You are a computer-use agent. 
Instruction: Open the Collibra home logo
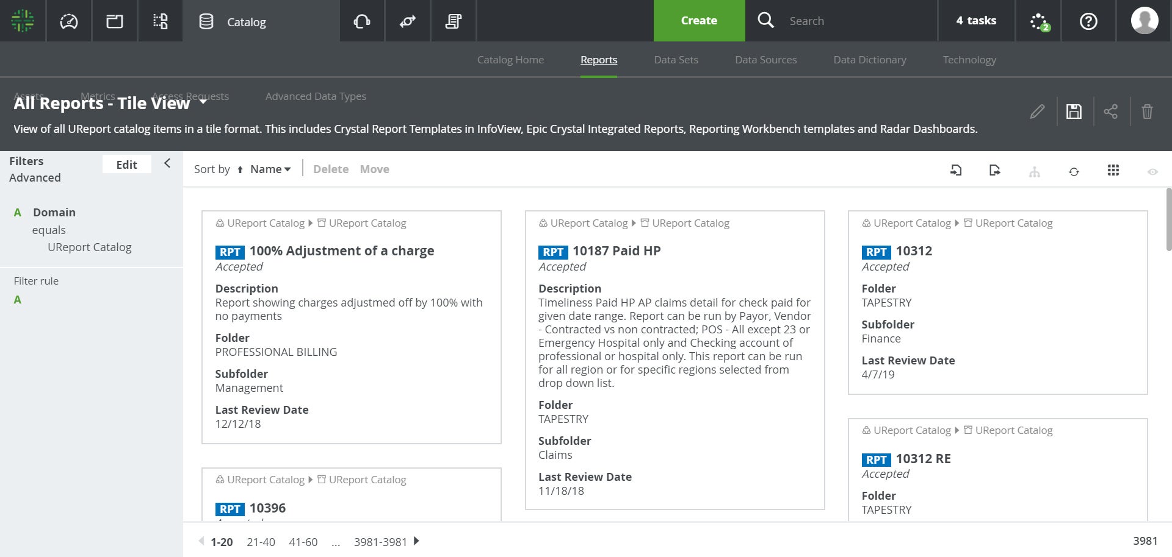pyautogui.click(x=23, y=21)
